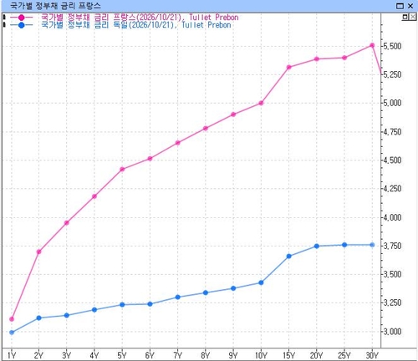Screen dimensions: 418x361
Task: Click the 15Y x-axis label
Action: tap(289, 355)
